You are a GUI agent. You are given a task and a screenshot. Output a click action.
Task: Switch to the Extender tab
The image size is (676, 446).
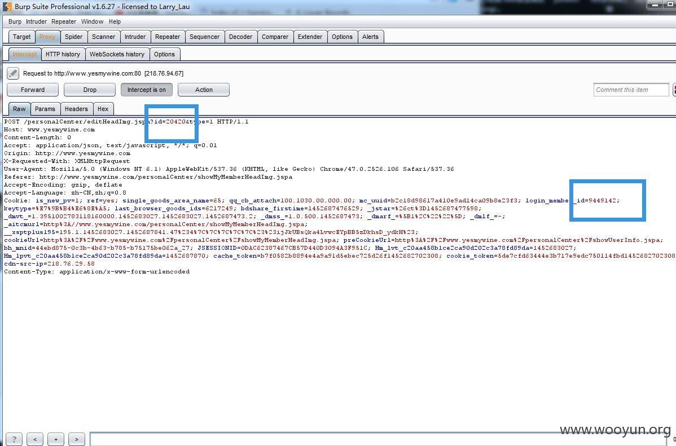coord(310,37)
